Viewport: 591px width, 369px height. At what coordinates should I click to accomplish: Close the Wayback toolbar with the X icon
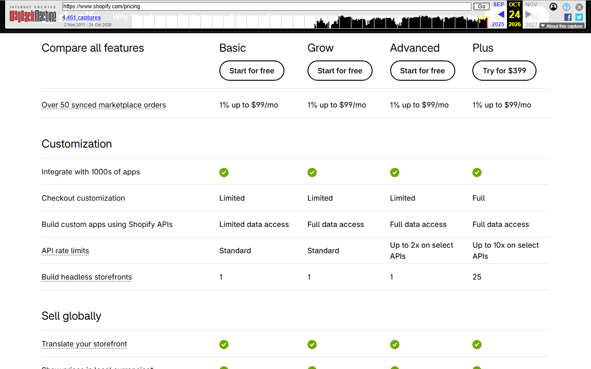579,7
